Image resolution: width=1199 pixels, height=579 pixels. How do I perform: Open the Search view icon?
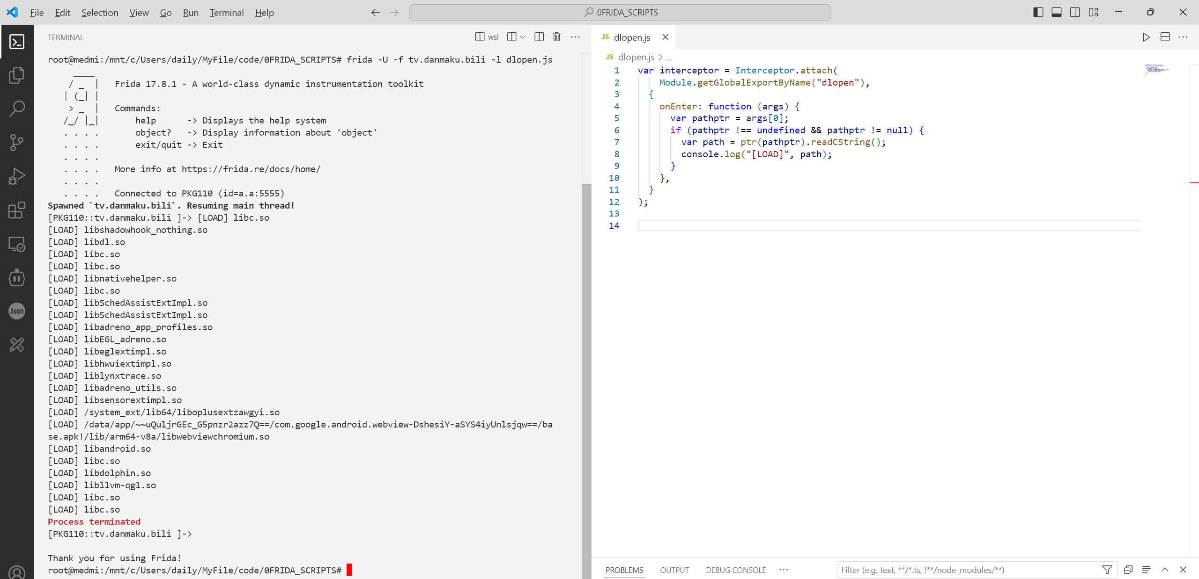pyautogui.click(x=17, y=109)
